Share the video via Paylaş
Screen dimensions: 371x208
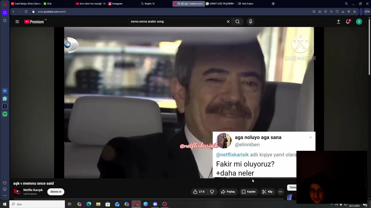(228, 192)
